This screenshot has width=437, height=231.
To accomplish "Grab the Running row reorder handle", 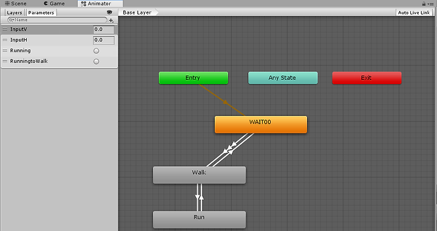I will click(x=5, y=50).
